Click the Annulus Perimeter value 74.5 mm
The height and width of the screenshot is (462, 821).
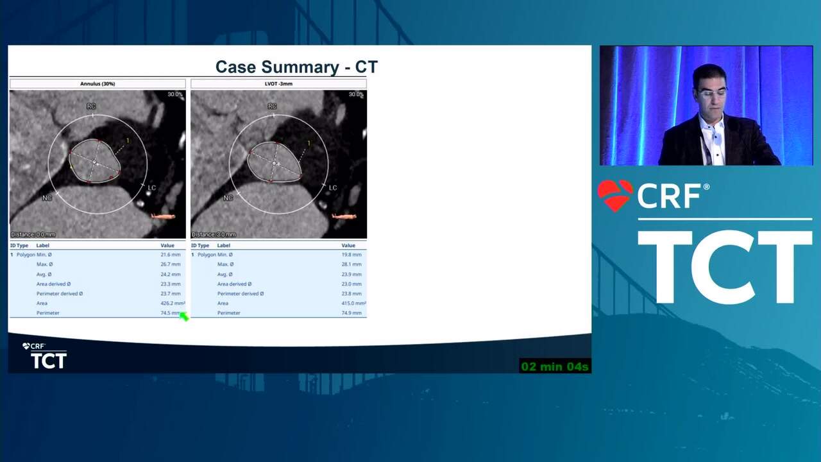(171, 312)
